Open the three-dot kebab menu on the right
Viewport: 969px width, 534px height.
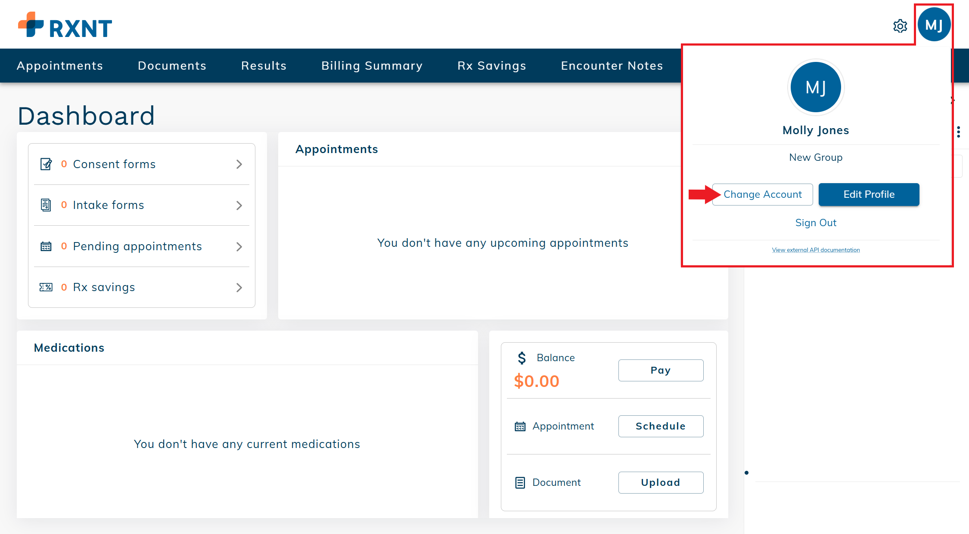click(959, 132)
